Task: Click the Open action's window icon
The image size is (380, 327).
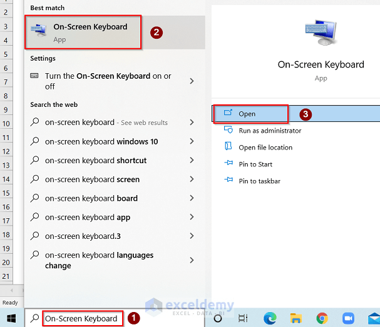Action: pyautogui.click(x=228, y=113)
